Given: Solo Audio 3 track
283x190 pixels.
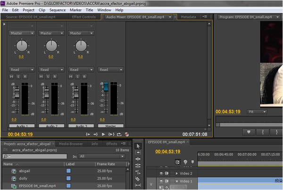Looking at the screenshot, I should click(x=77, y=77).
